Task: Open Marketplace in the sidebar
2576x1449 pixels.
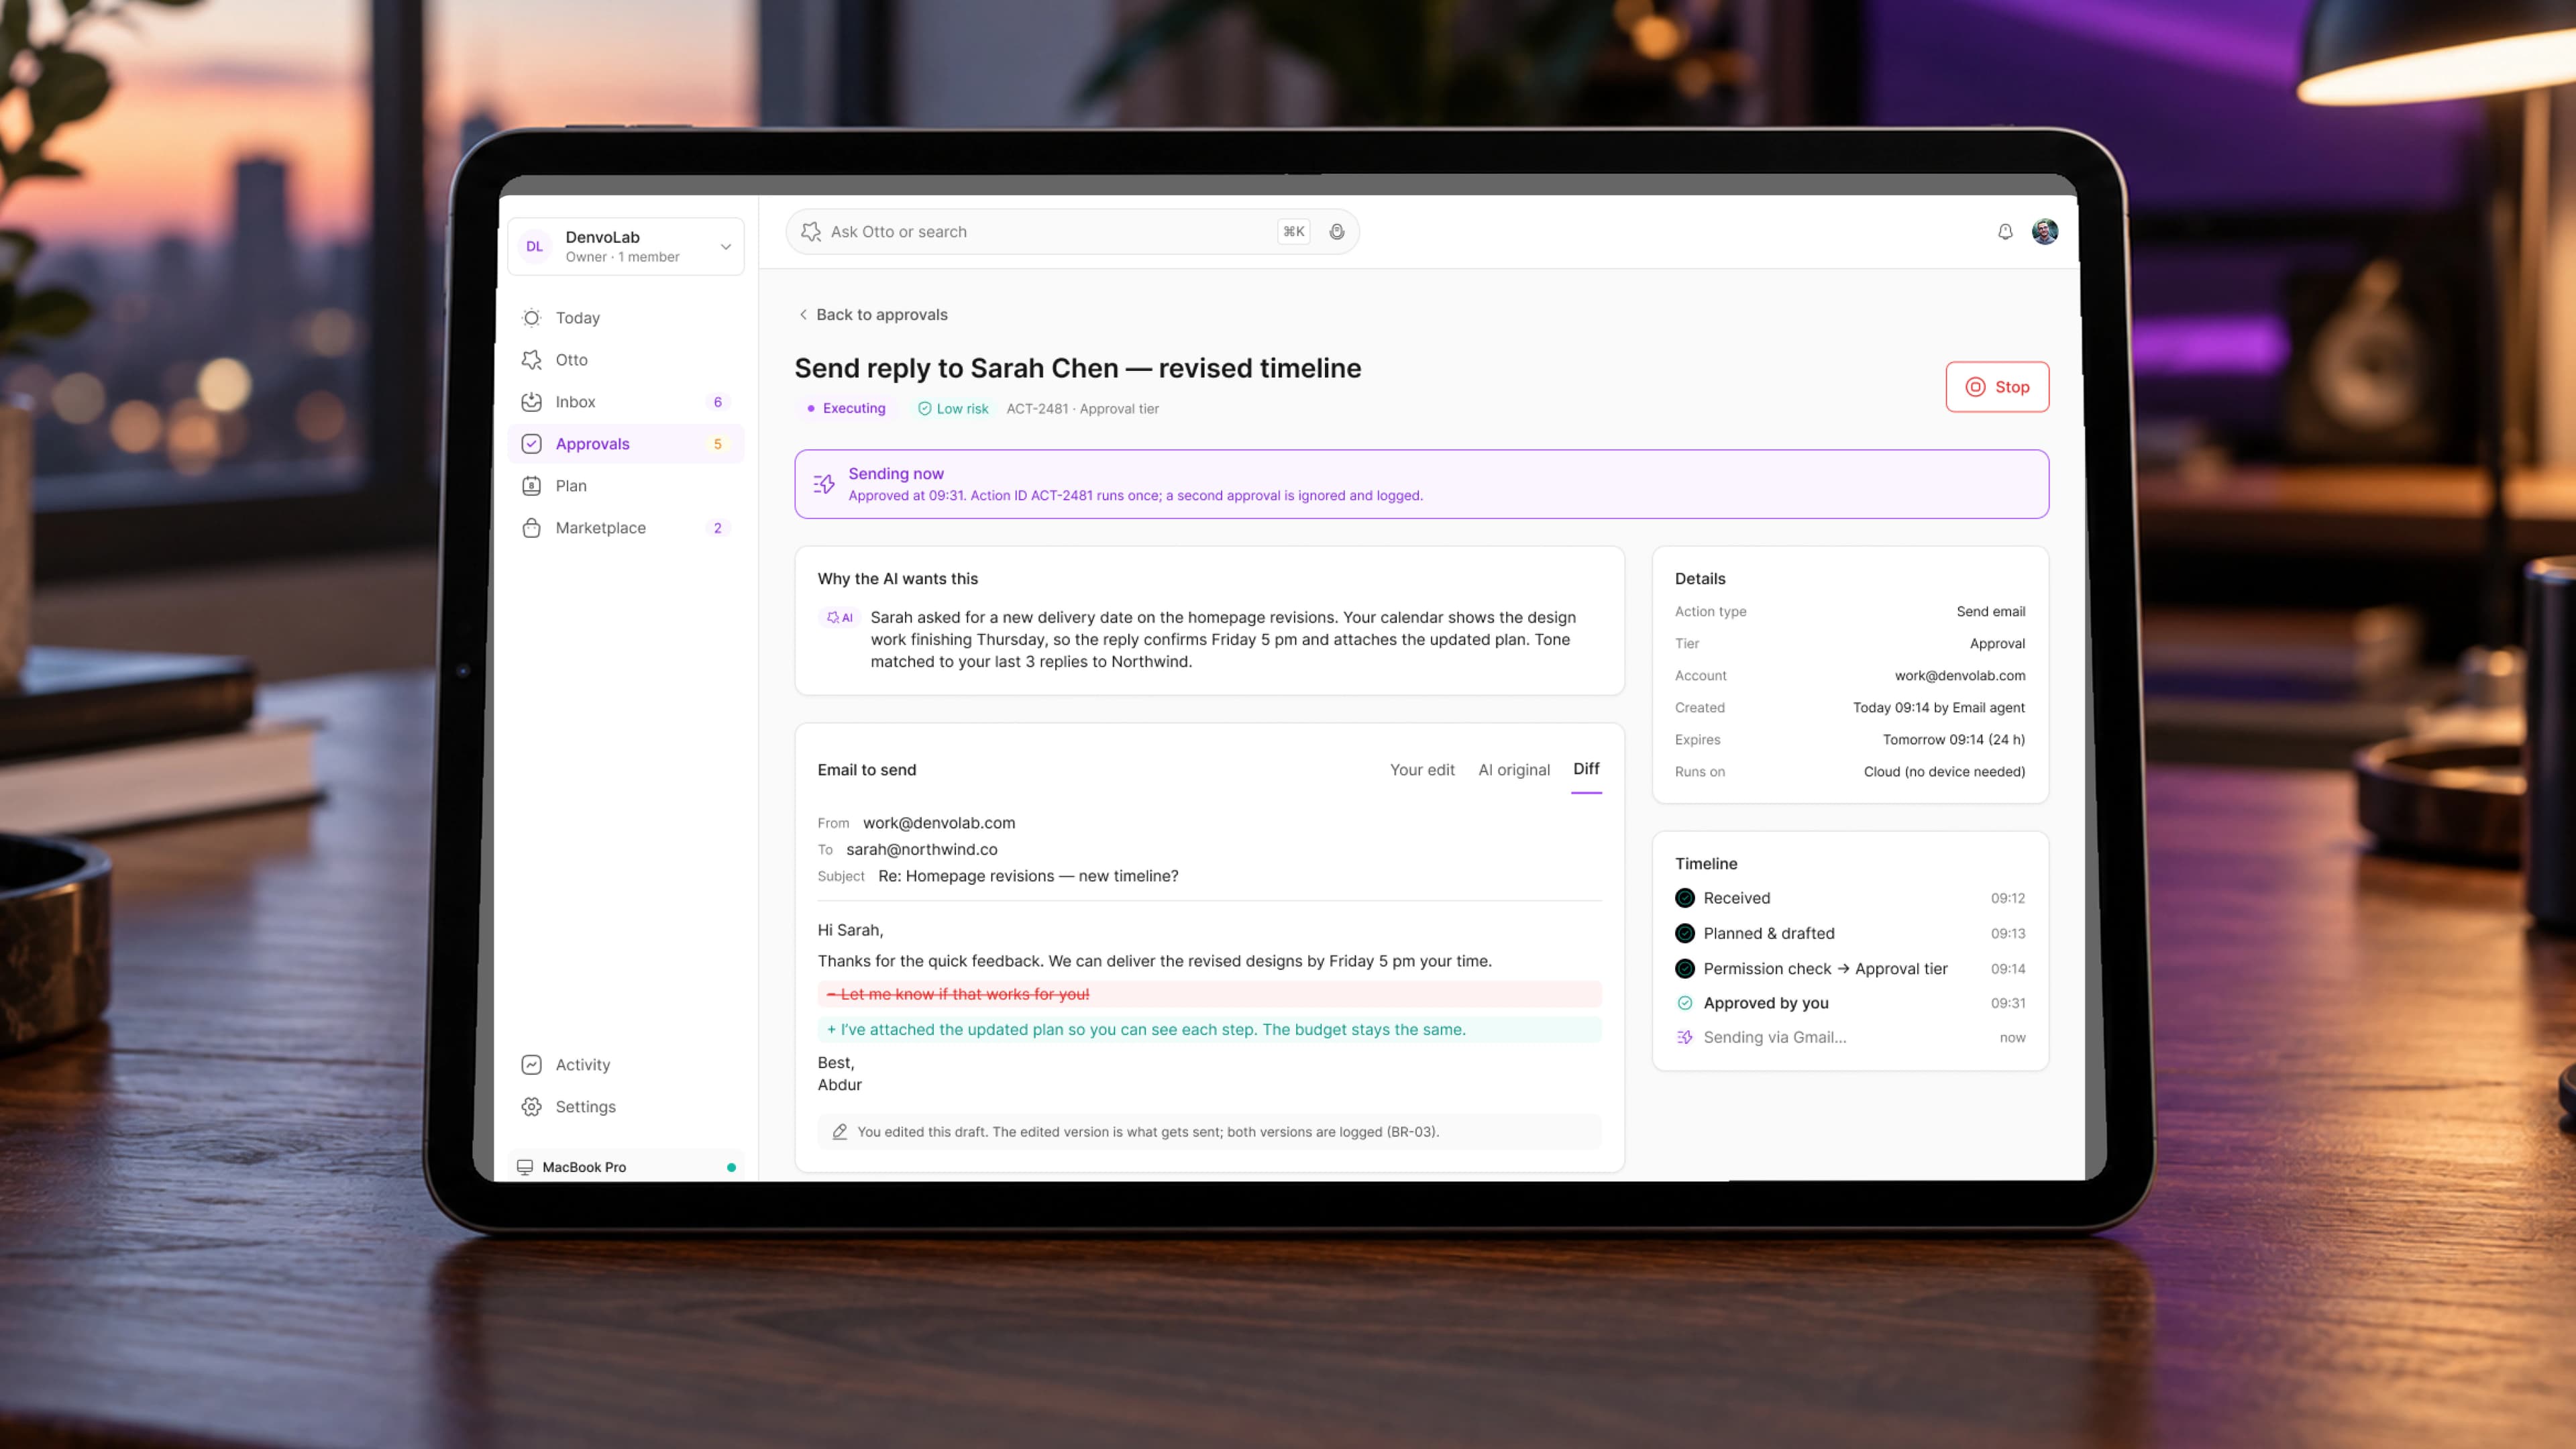Action: pos(626,528)
